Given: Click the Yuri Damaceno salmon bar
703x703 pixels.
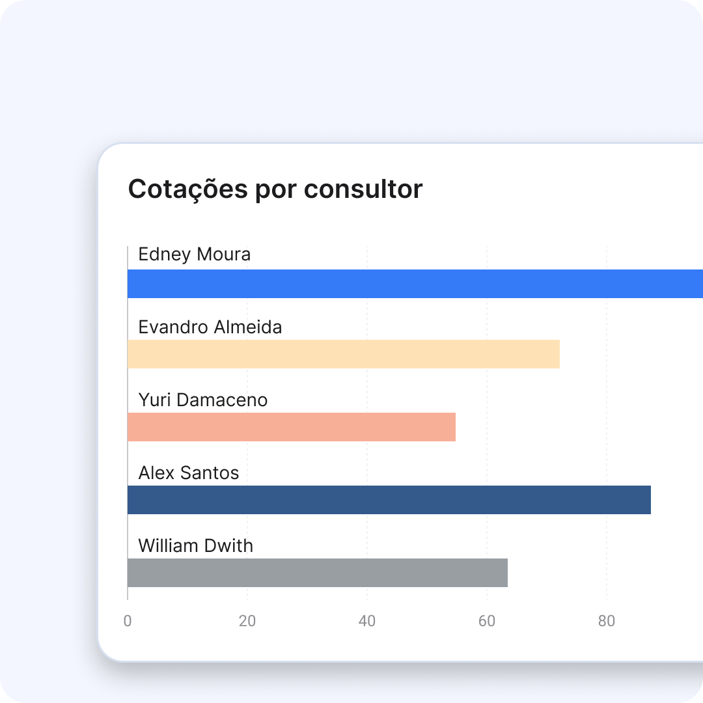Looking at the screenshot, I should 292,427.
